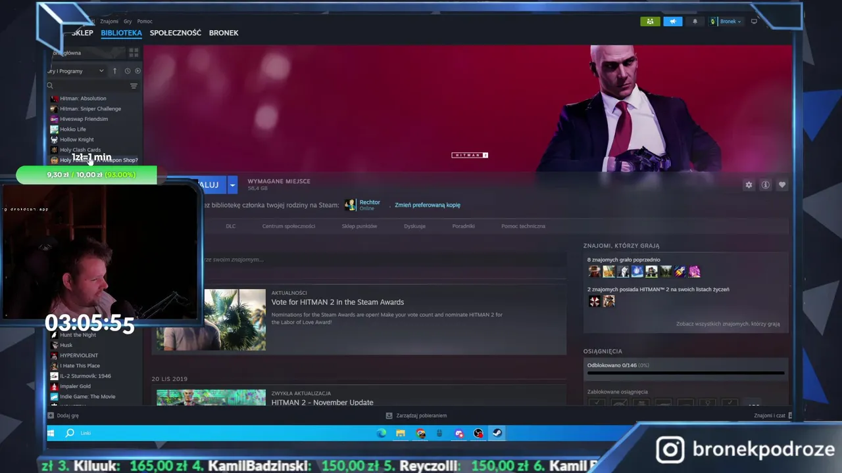Click the Windows taskbar search icon
This screenshot has height=473, width=842.
point(70,433)
